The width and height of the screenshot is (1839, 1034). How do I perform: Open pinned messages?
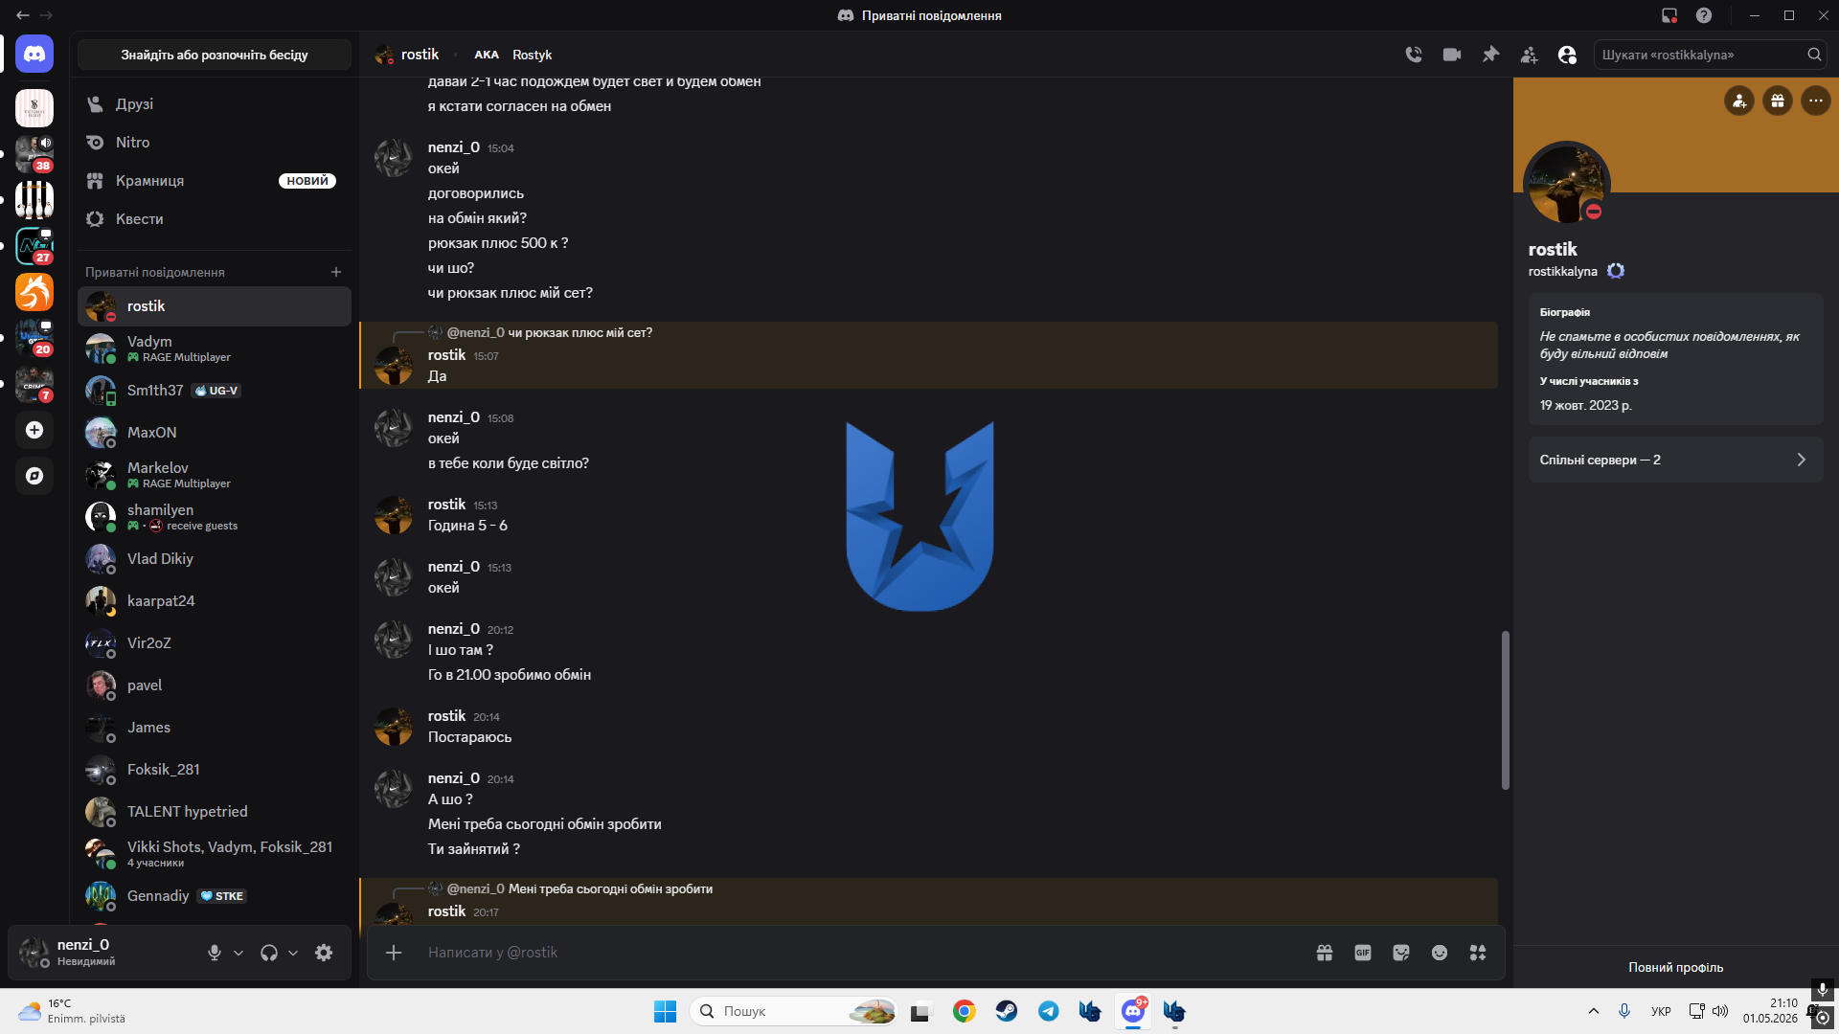pos(1490,55)
